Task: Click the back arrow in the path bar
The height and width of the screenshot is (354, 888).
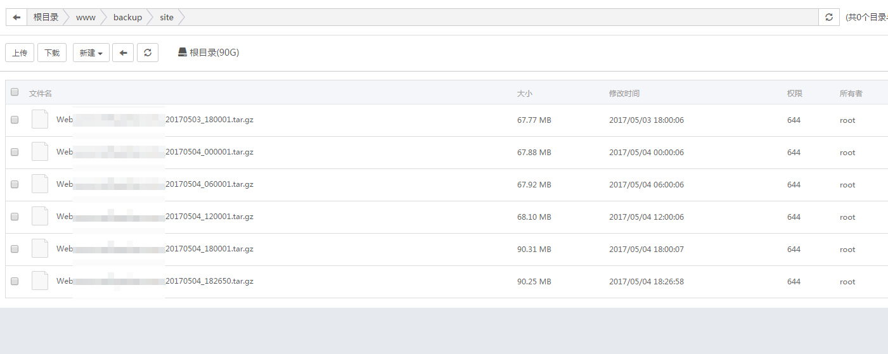Action: click(16, 18)
